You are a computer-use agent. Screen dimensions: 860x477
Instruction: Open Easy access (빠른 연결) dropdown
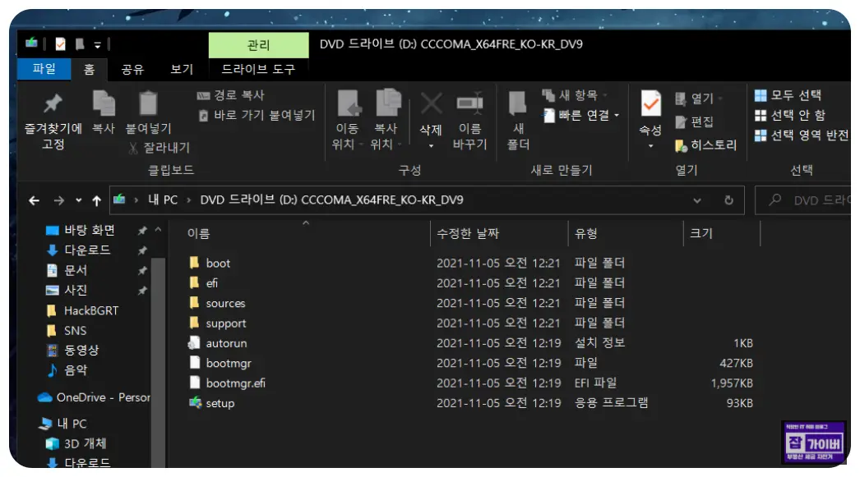[581, 115]
